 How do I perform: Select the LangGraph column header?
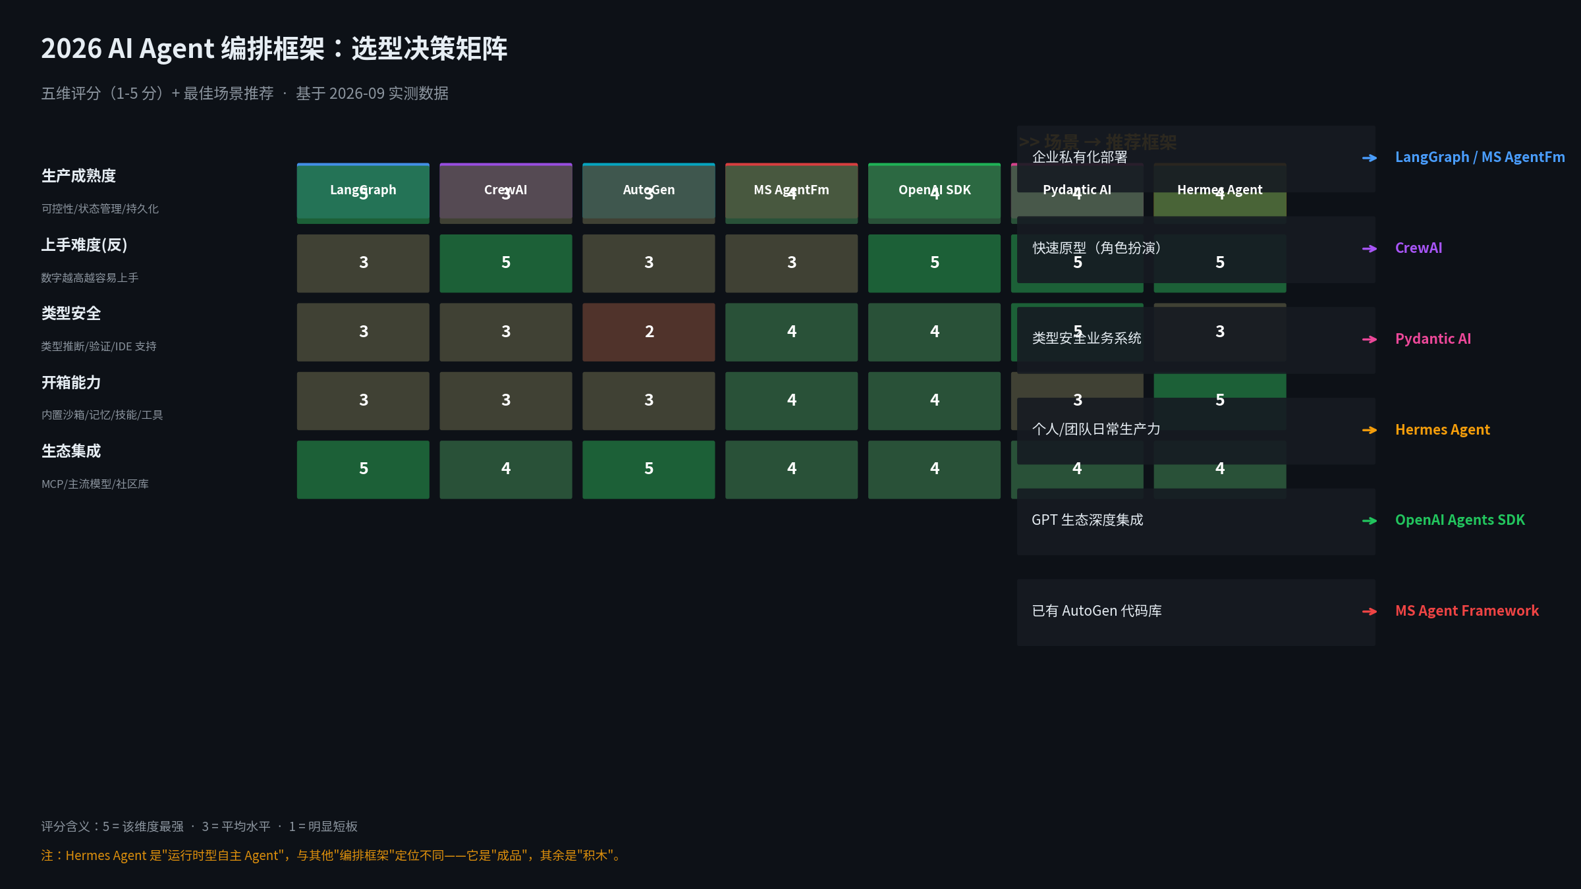[363, 190]
